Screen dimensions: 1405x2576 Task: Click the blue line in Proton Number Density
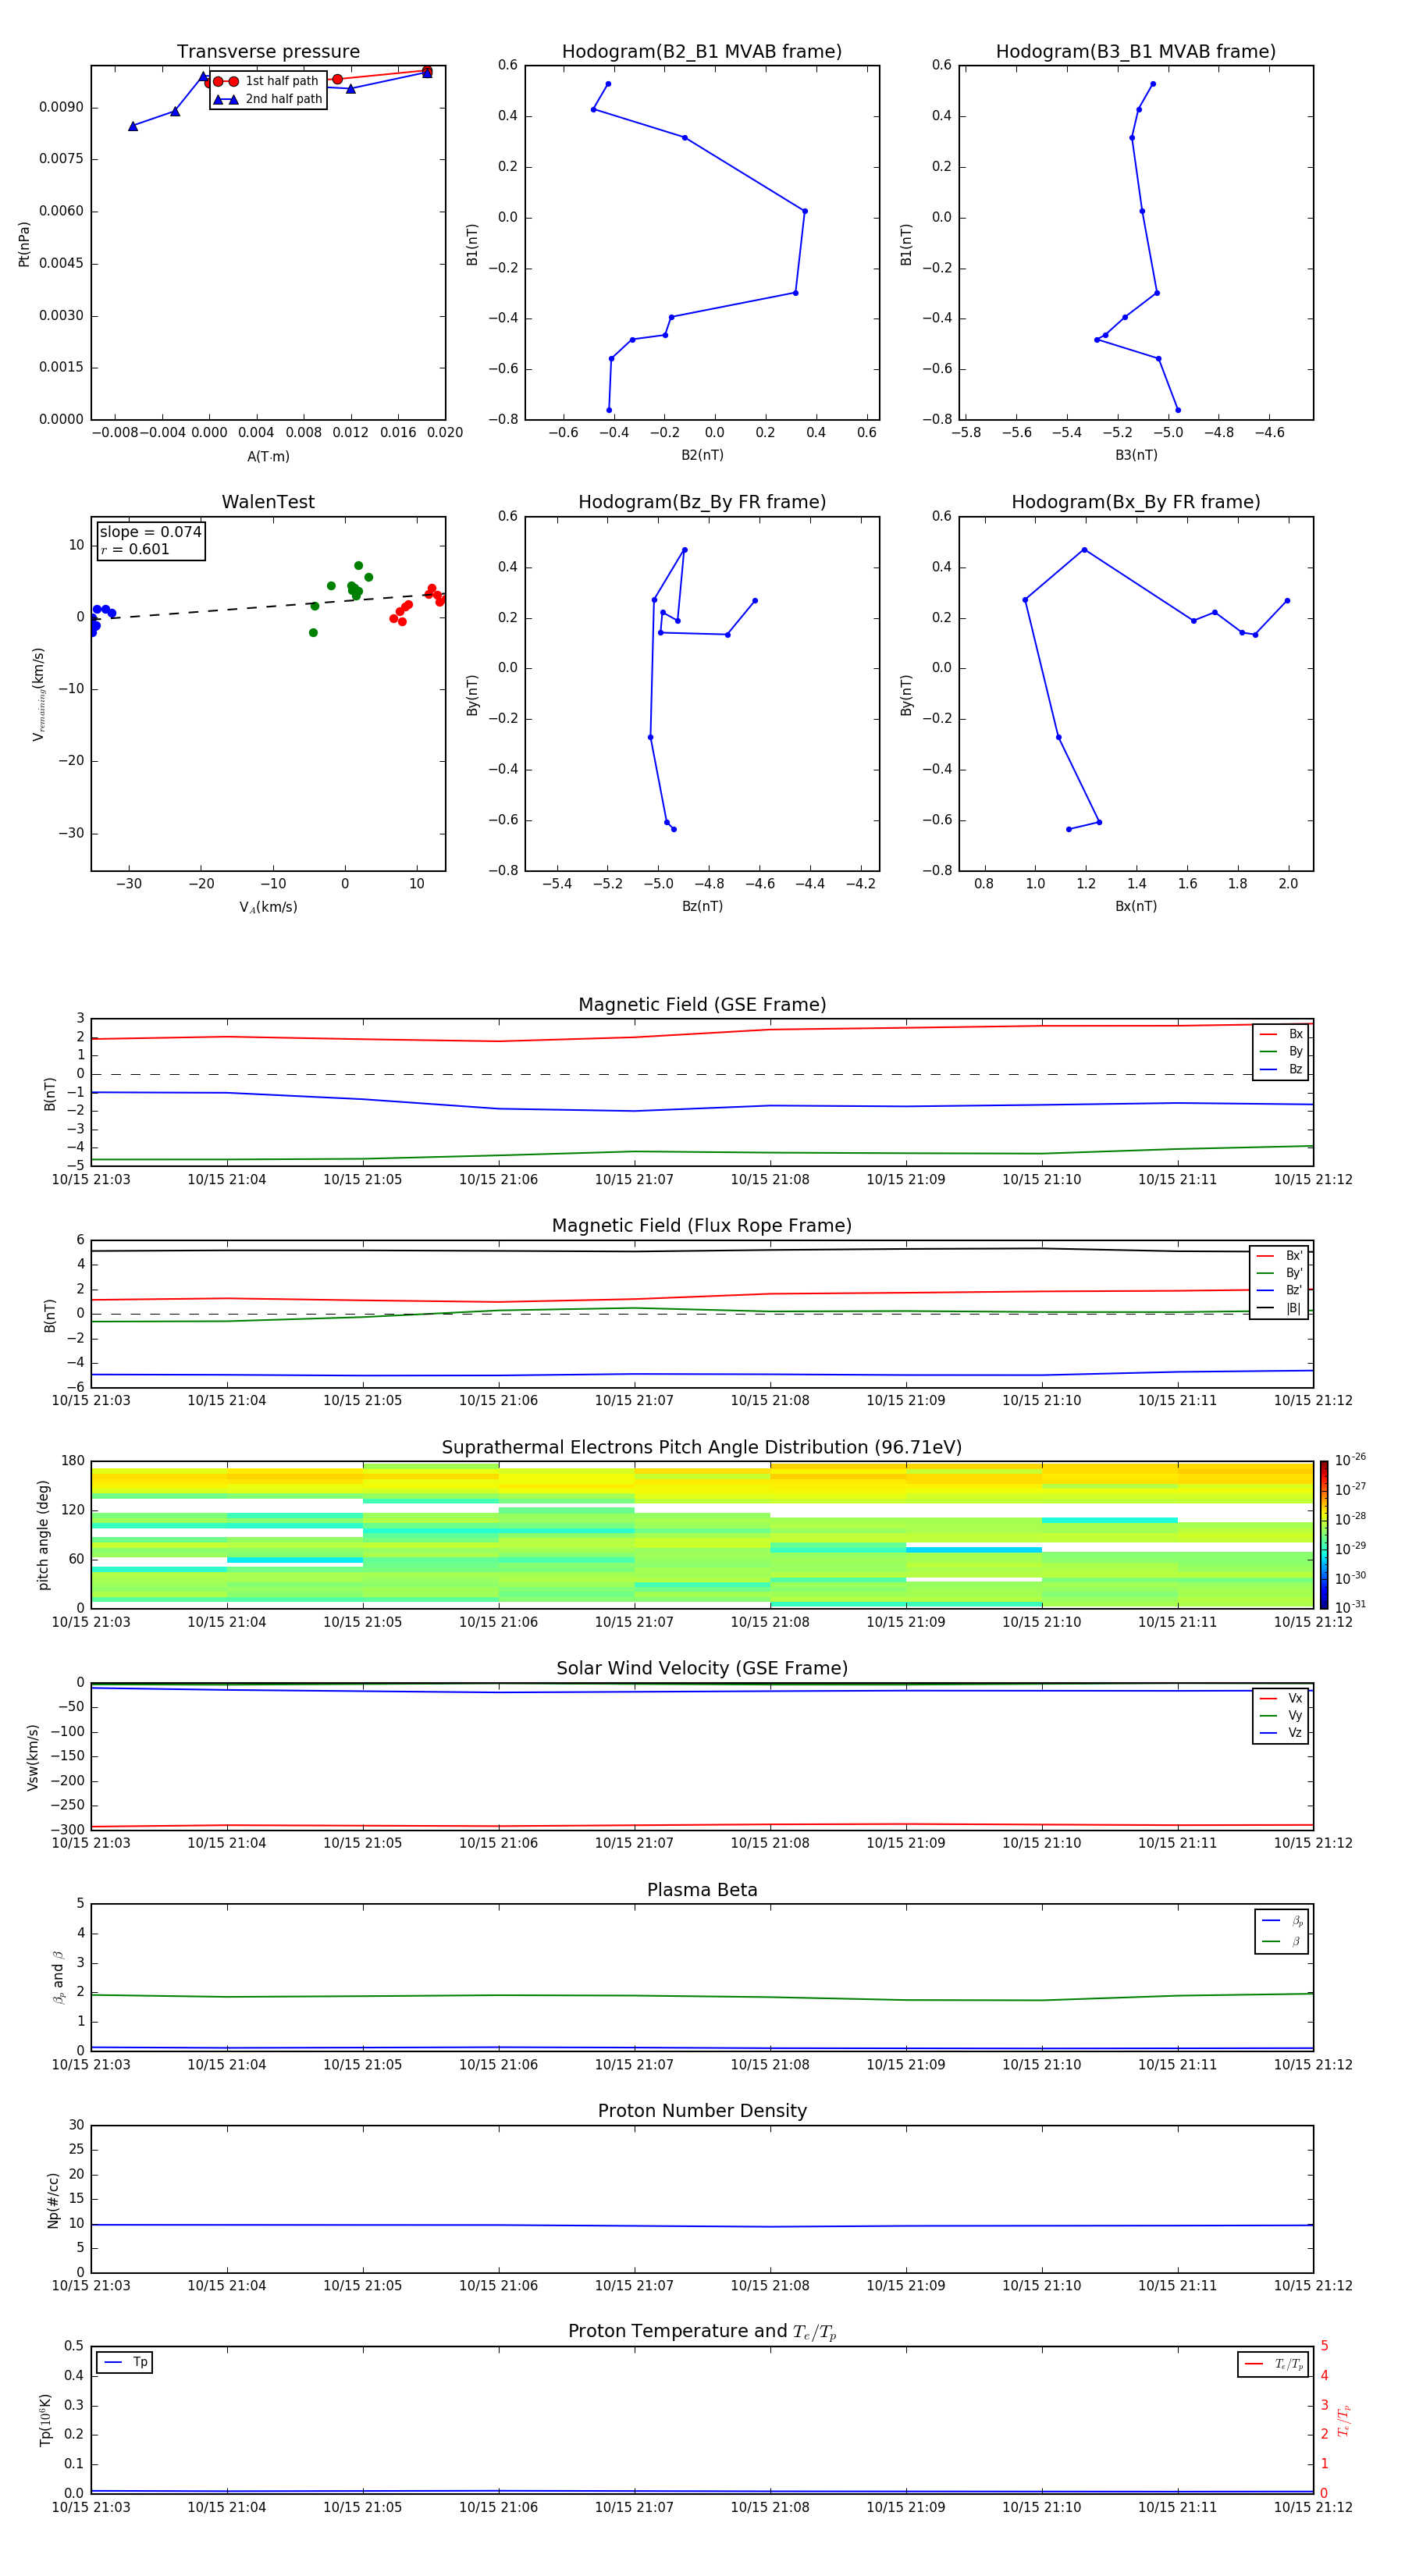click(702, 2225)
